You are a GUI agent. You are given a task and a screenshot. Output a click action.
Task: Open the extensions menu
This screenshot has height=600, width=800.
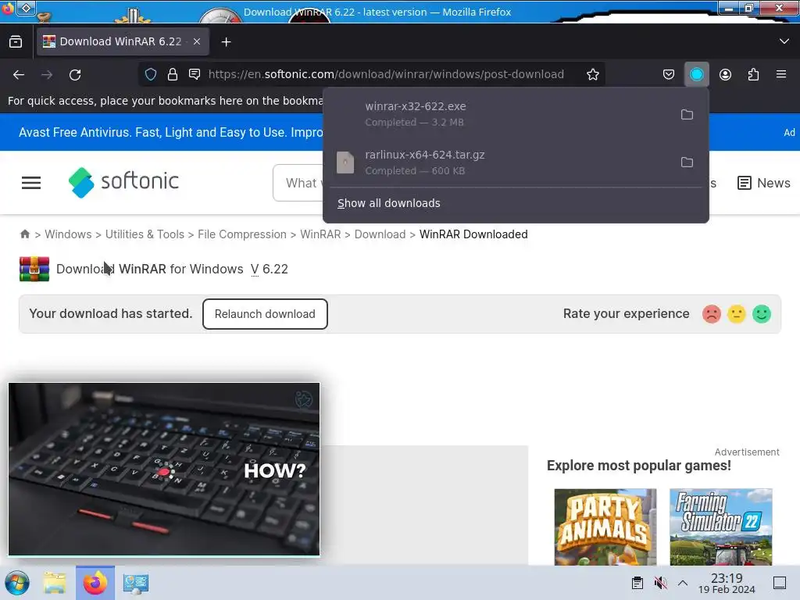click(753, 74)
